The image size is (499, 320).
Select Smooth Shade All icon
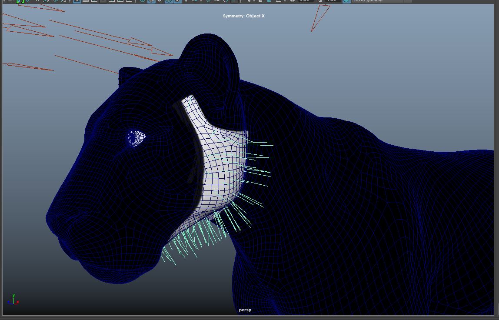click(151, 1)
